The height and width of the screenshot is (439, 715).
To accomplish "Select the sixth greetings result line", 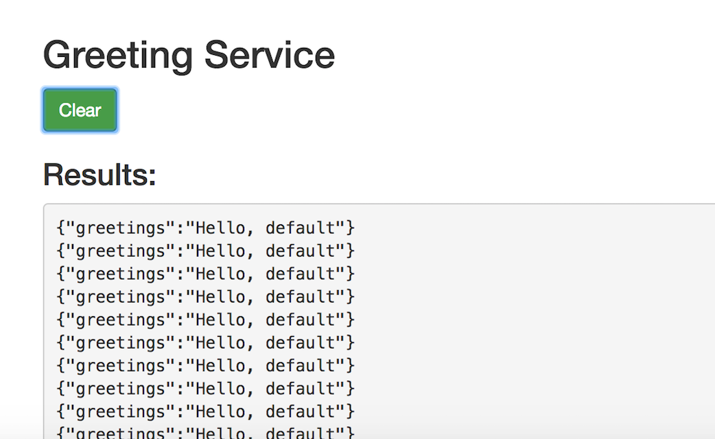I will point(205,342).
